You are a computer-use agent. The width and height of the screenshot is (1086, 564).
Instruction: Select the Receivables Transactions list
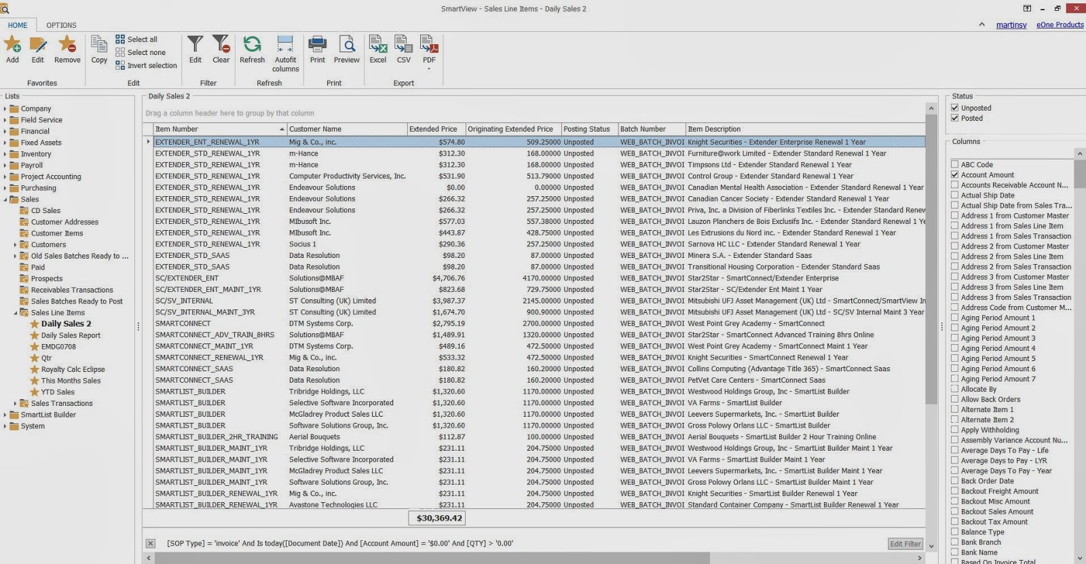[x=72, y=290]
